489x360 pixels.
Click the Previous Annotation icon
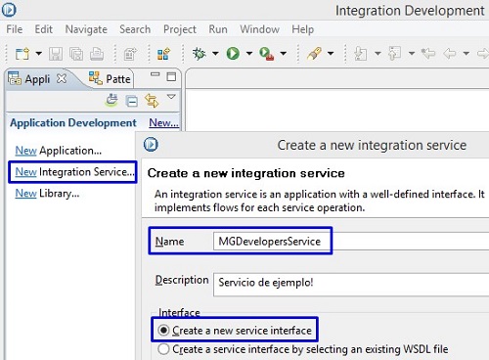click(x=395, y=54)
